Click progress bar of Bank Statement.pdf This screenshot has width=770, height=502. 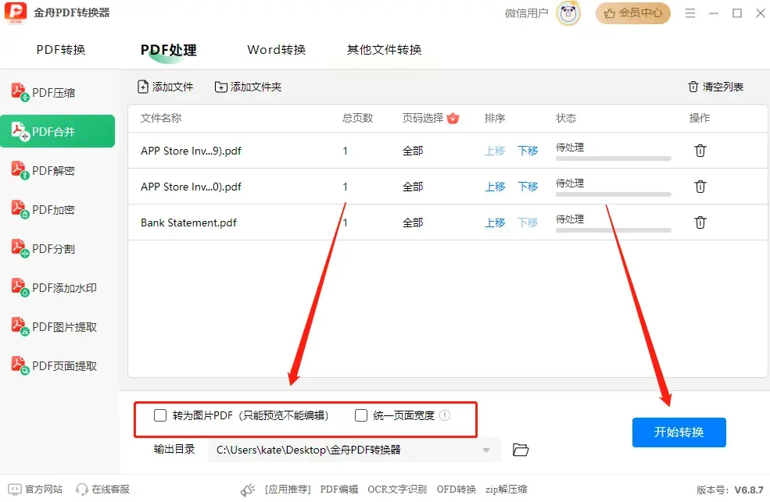coord(614,230)
